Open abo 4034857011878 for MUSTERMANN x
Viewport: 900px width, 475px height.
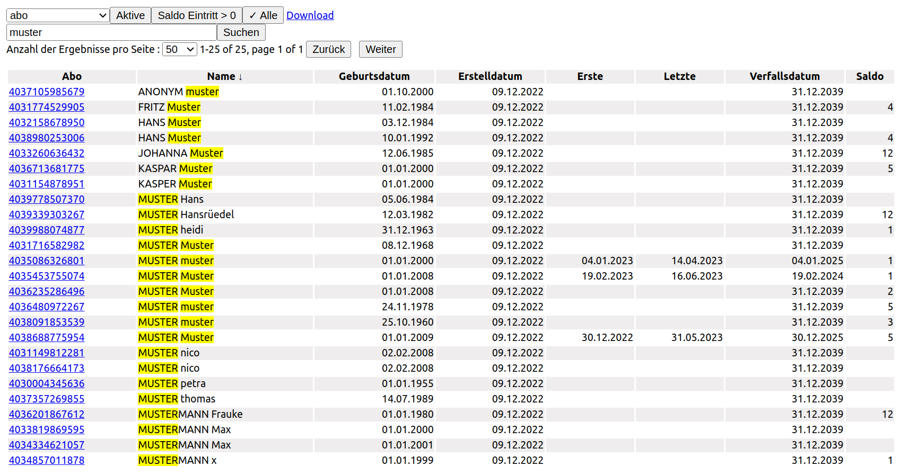pos(47,460)
